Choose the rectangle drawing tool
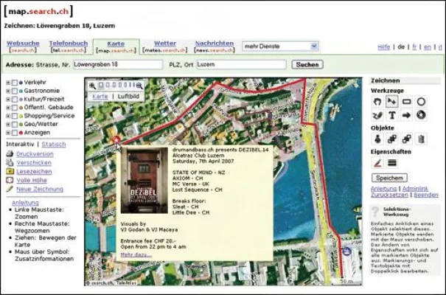 click(406, 102)
